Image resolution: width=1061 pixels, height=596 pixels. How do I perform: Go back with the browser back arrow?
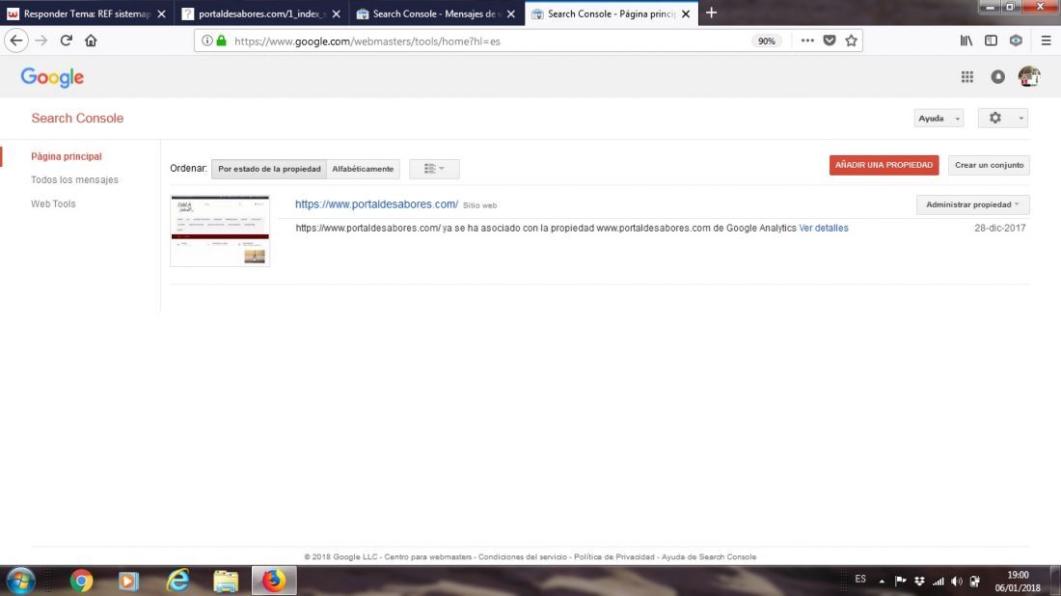point(16,41)
